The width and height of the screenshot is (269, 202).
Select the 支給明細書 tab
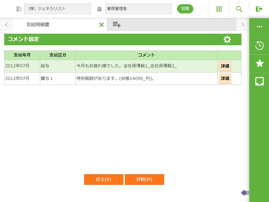pos(38,25)
